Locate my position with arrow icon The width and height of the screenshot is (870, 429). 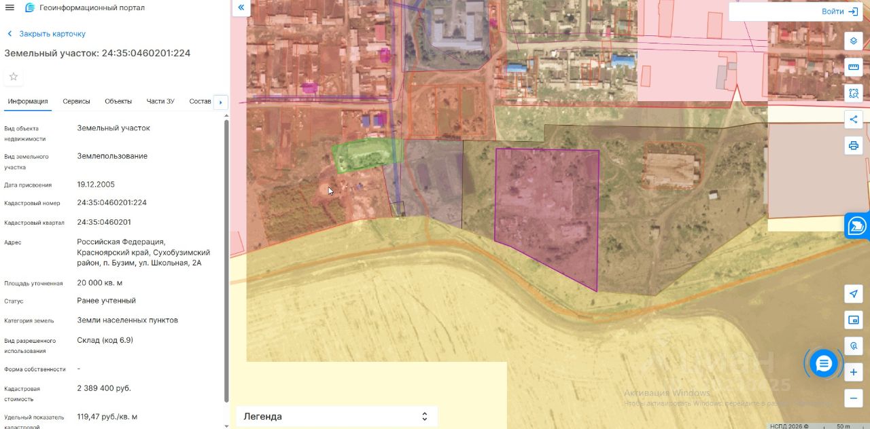[x=854, y=294]
